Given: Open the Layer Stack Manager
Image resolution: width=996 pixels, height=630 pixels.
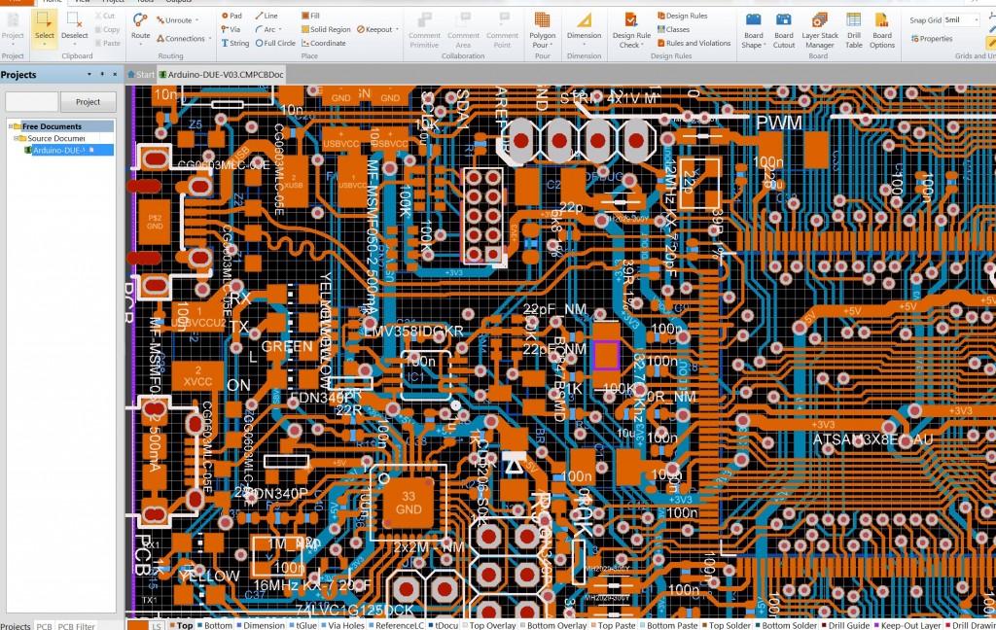Looking at the screenshot, I should point(819,29).
